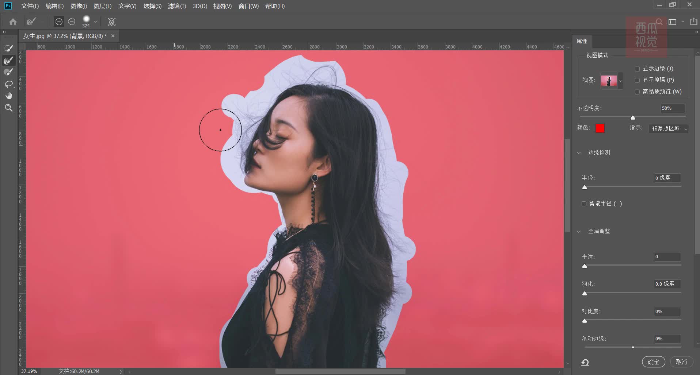Expand the left toolbar double-arrow
The image size is (700, 375).
(4, 32)
